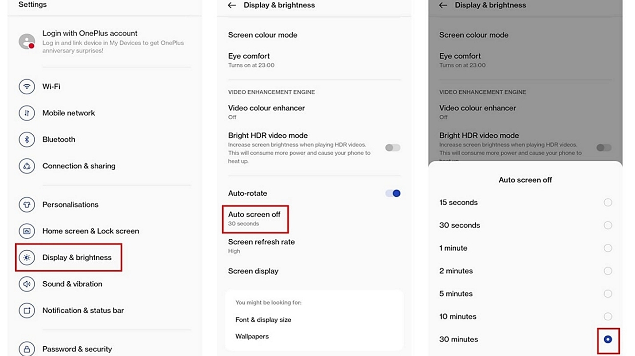Tap the Personalisations shirt icon
The width and height of the screenshot is (635, 356).
coord(27,205)
